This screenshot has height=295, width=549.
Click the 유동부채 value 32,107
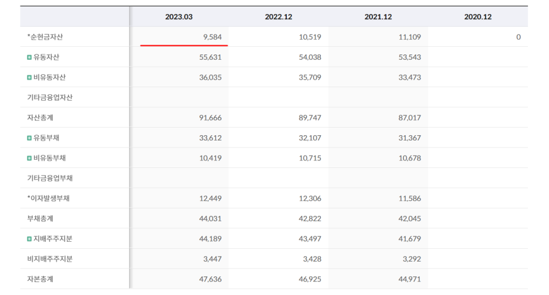[310, 138]
